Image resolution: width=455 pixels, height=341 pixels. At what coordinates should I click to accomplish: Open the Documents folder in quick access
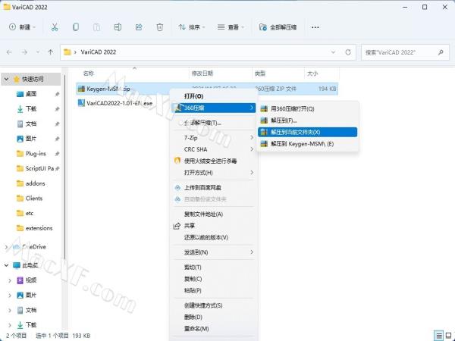tap(31, 124)
